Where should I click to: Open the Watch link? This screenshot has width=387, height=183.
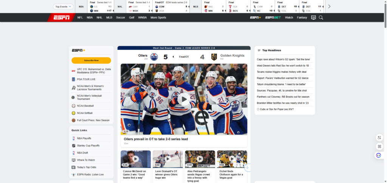[289, 17]
